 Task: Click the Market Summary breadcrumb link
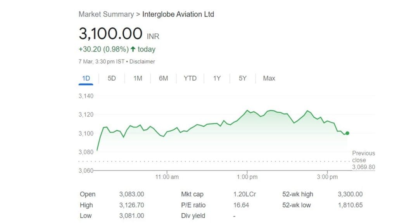click(x=106, y=14)
